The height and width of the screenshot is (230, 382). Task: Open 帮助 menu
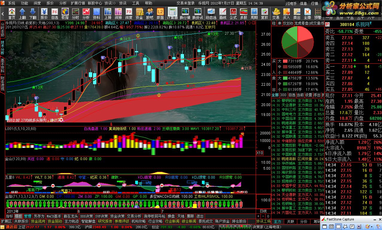[x=148, y=3]
